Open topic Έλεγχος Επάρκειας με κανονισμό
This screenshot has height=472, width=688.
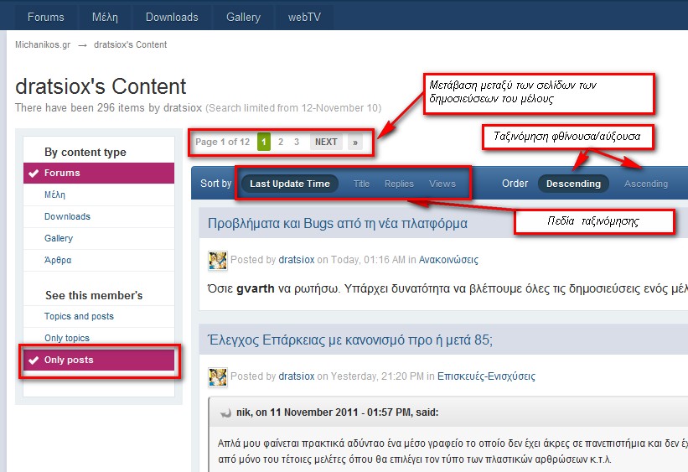349,340
